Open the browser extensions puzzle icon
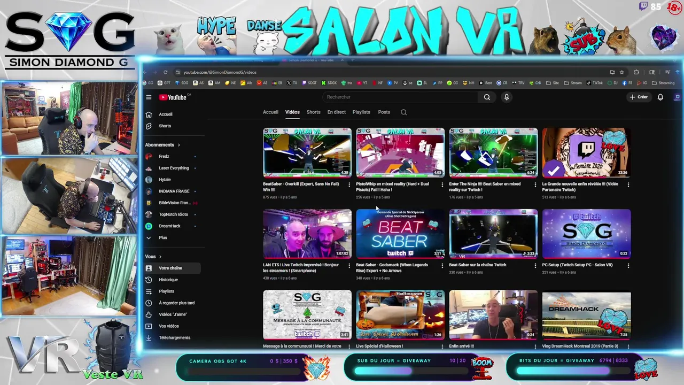This screenshot has width=684, height=385. click(x=636, y=72)
